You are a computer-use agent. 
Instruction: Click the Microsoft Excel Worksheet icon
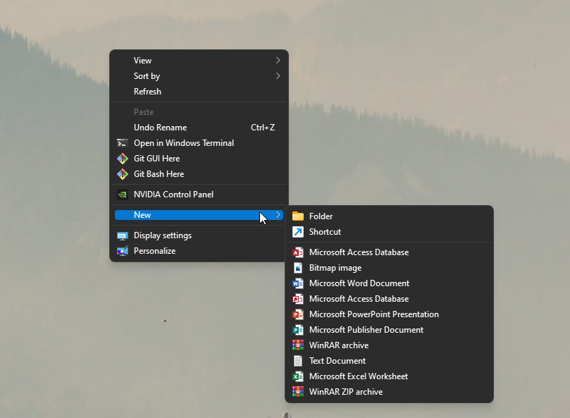point(298,376)
